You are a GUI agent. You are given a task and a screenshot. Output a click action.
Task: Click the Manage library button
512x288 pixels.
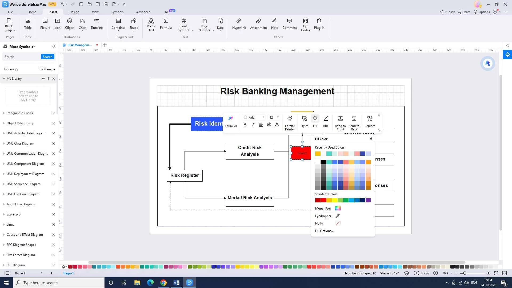pyautogui.click(x=47, y=69)
